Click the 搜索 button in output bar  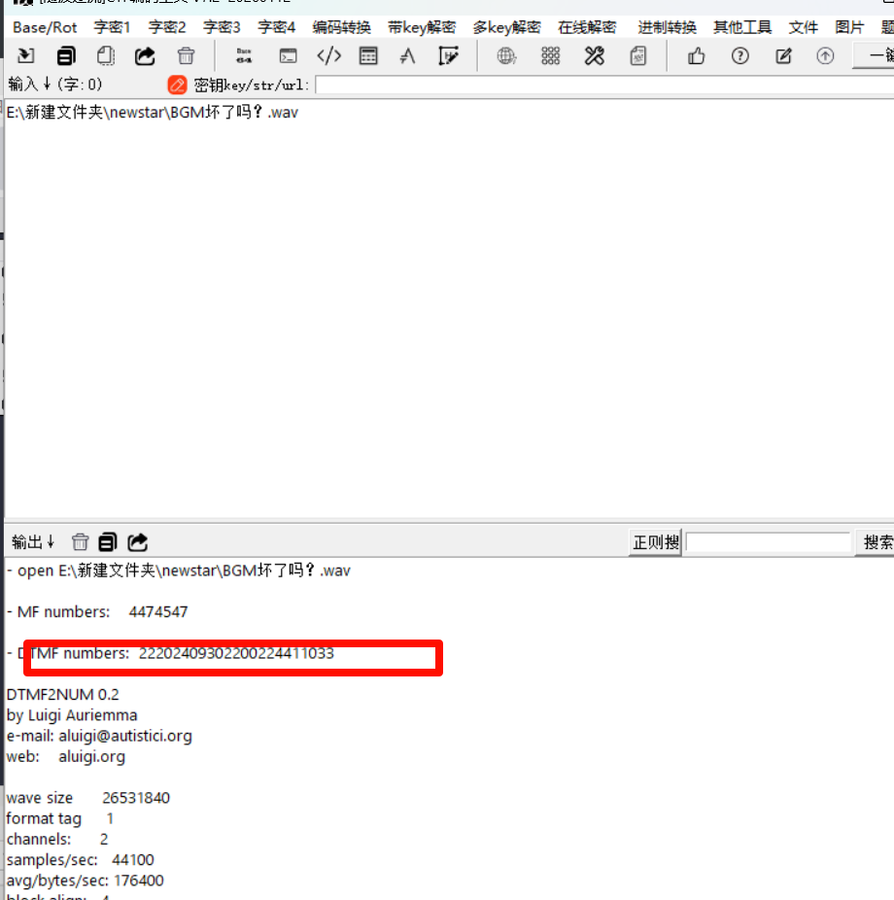click(877, 542)
